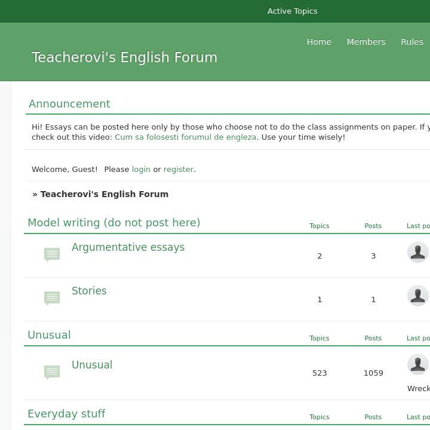This screenshot has width=430, height=430.
Task: Open the Unusual board link
Action: 92,365
